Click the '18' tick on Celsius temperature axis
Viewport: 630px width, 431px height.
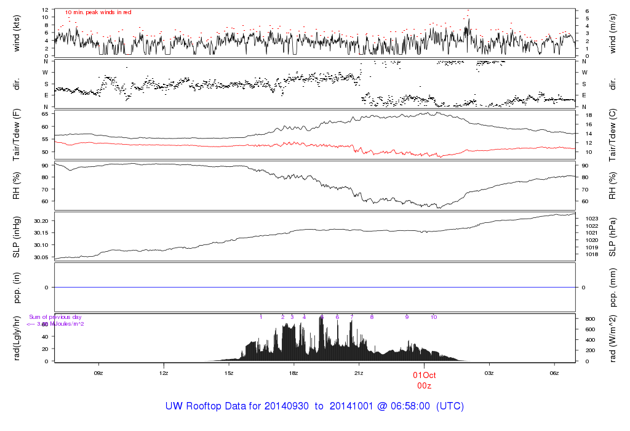[x=589, y=115]
